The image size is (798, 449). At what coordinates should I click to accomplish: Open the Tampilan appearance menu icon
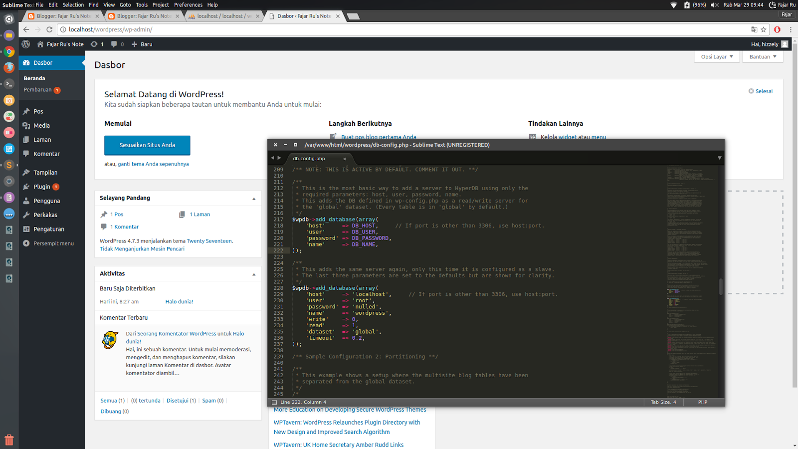(x=27, y=172)
